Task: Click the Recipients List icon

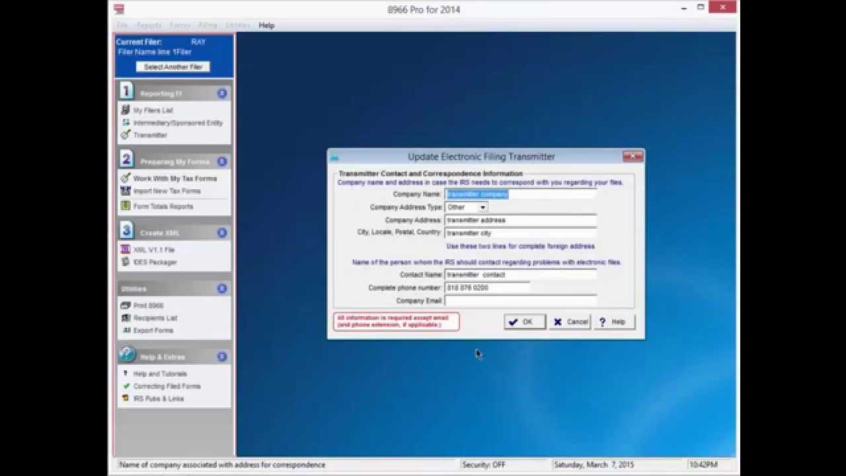Action: (x=126, y=318)
